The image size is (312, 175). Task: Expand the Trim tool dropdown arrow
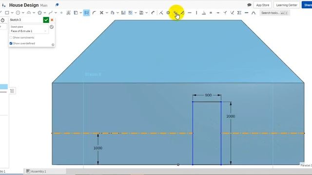[x=107, y=13]
